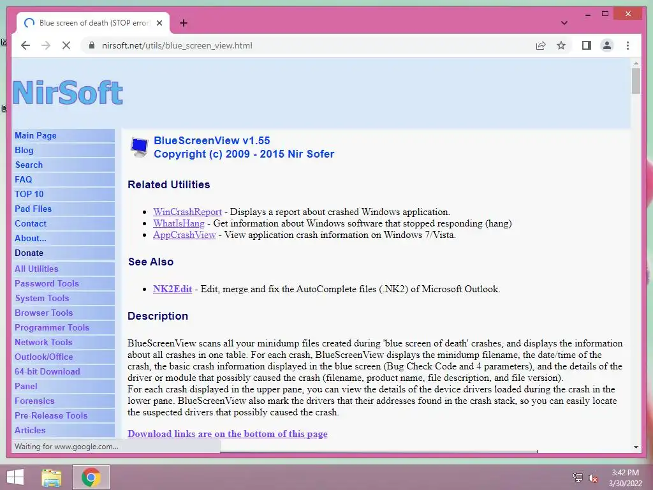Click the vertical scrollbar thumb

636,81
